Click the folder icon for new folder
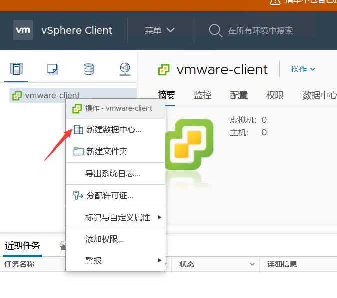 pyautogui.click(x=78, y=152)
